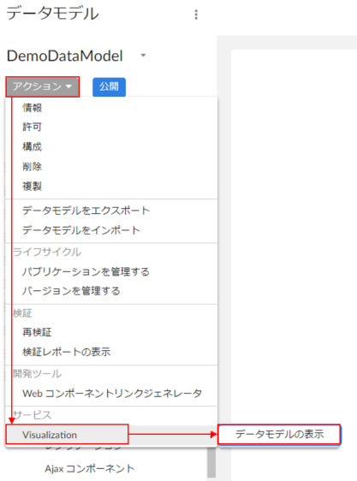Select 再検証 under the validation section

pyautogui.click(x=37, y=332)
